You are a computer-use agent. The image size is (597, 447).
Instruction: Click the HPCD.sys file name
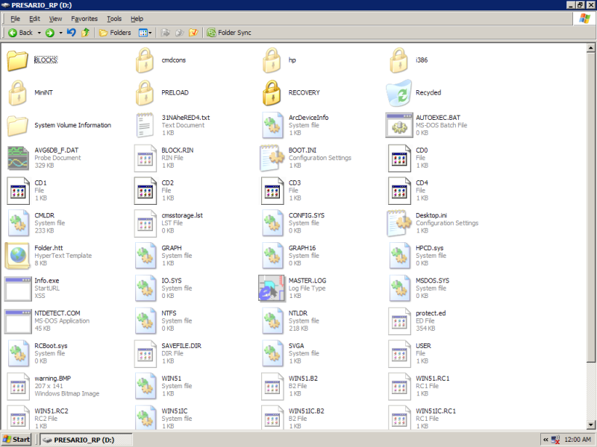(430, 248)
